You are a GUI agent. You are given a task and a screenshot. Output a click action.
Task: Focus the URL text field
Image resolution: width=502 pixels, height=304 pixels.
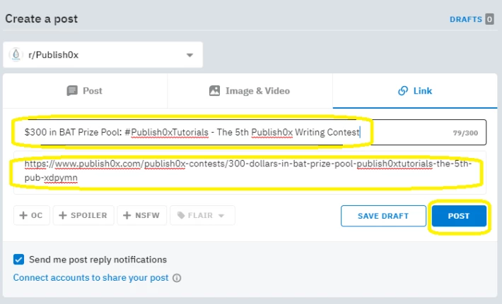[x=250, y=172]
